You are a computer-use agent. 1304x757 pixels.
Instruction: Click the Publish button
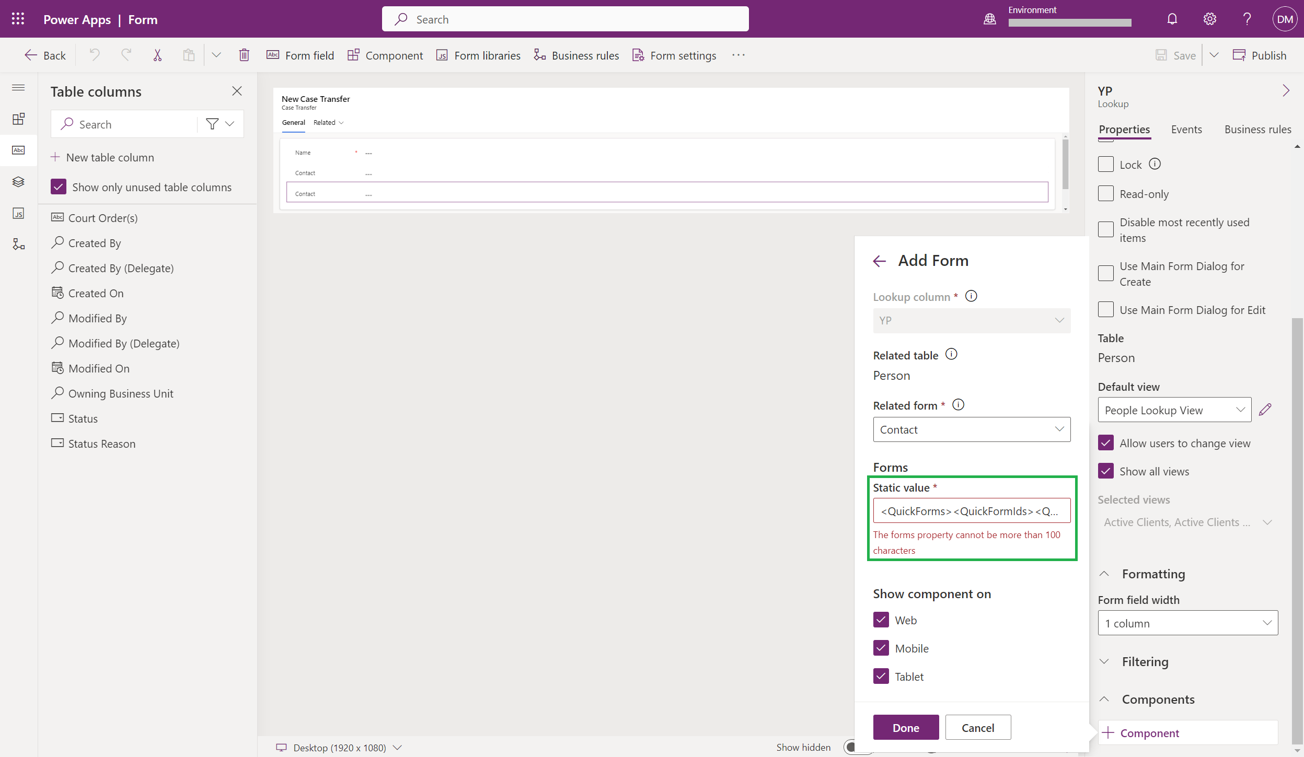click(1260, 55)
